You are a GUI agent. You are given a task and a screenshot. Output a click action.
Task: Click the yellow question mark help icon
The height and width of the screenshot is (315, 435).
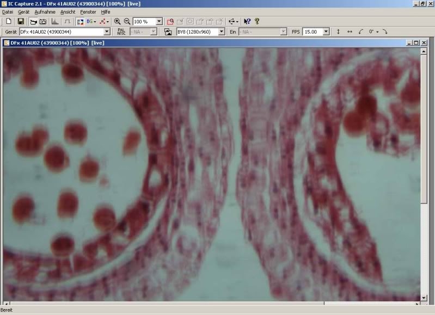tap(257, 21)
